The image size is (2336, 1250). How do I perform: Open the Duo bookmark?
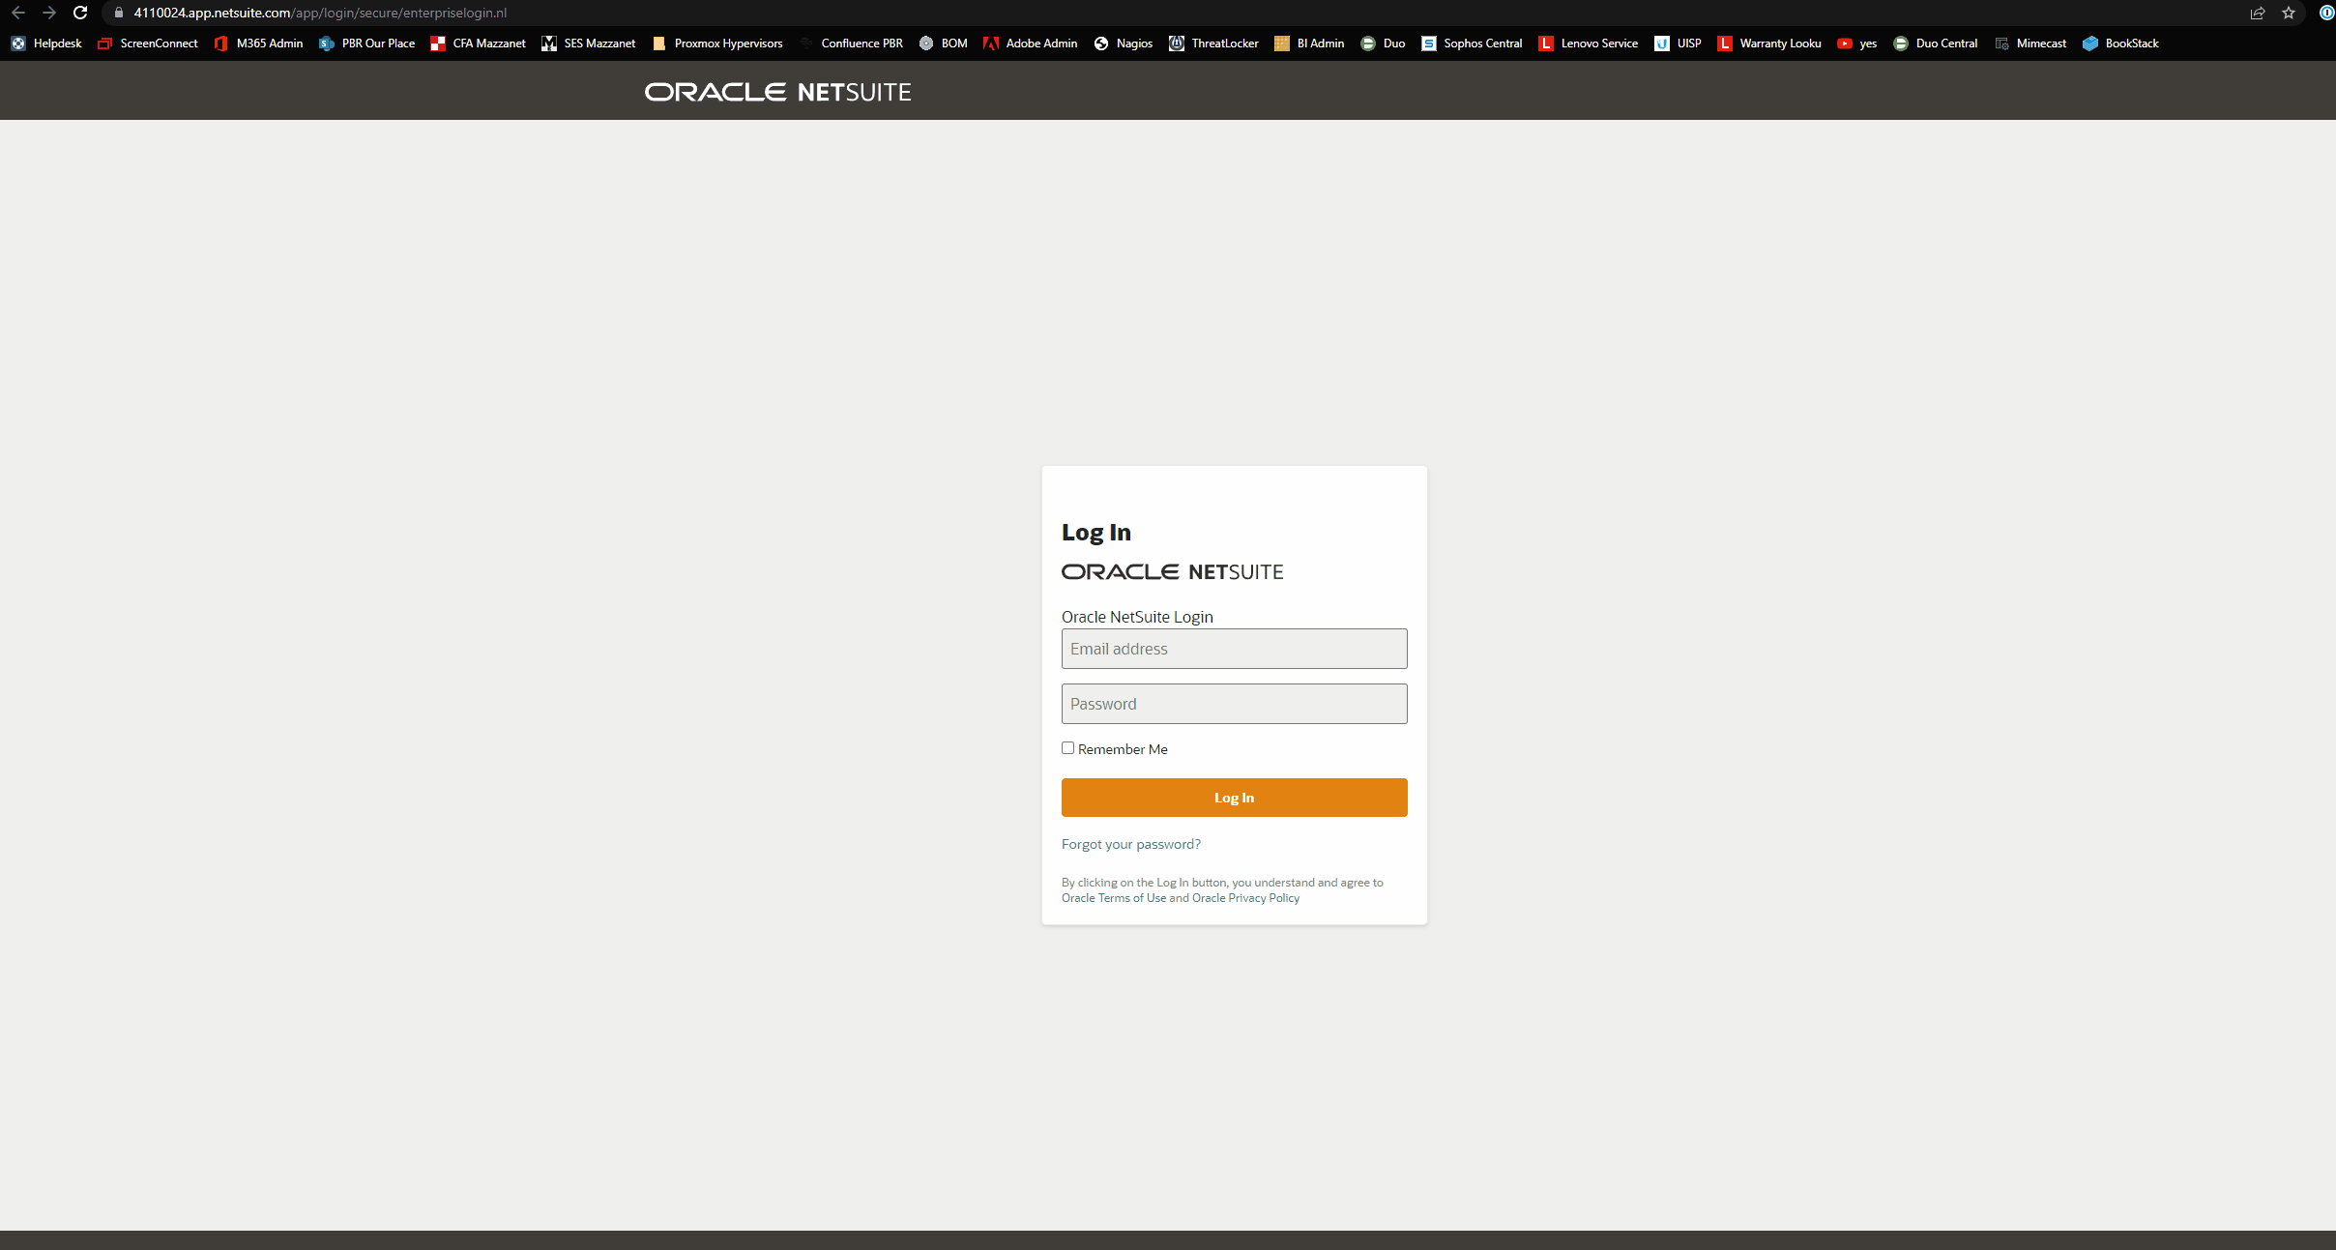pyautogui.click(x=1384, y=44)
